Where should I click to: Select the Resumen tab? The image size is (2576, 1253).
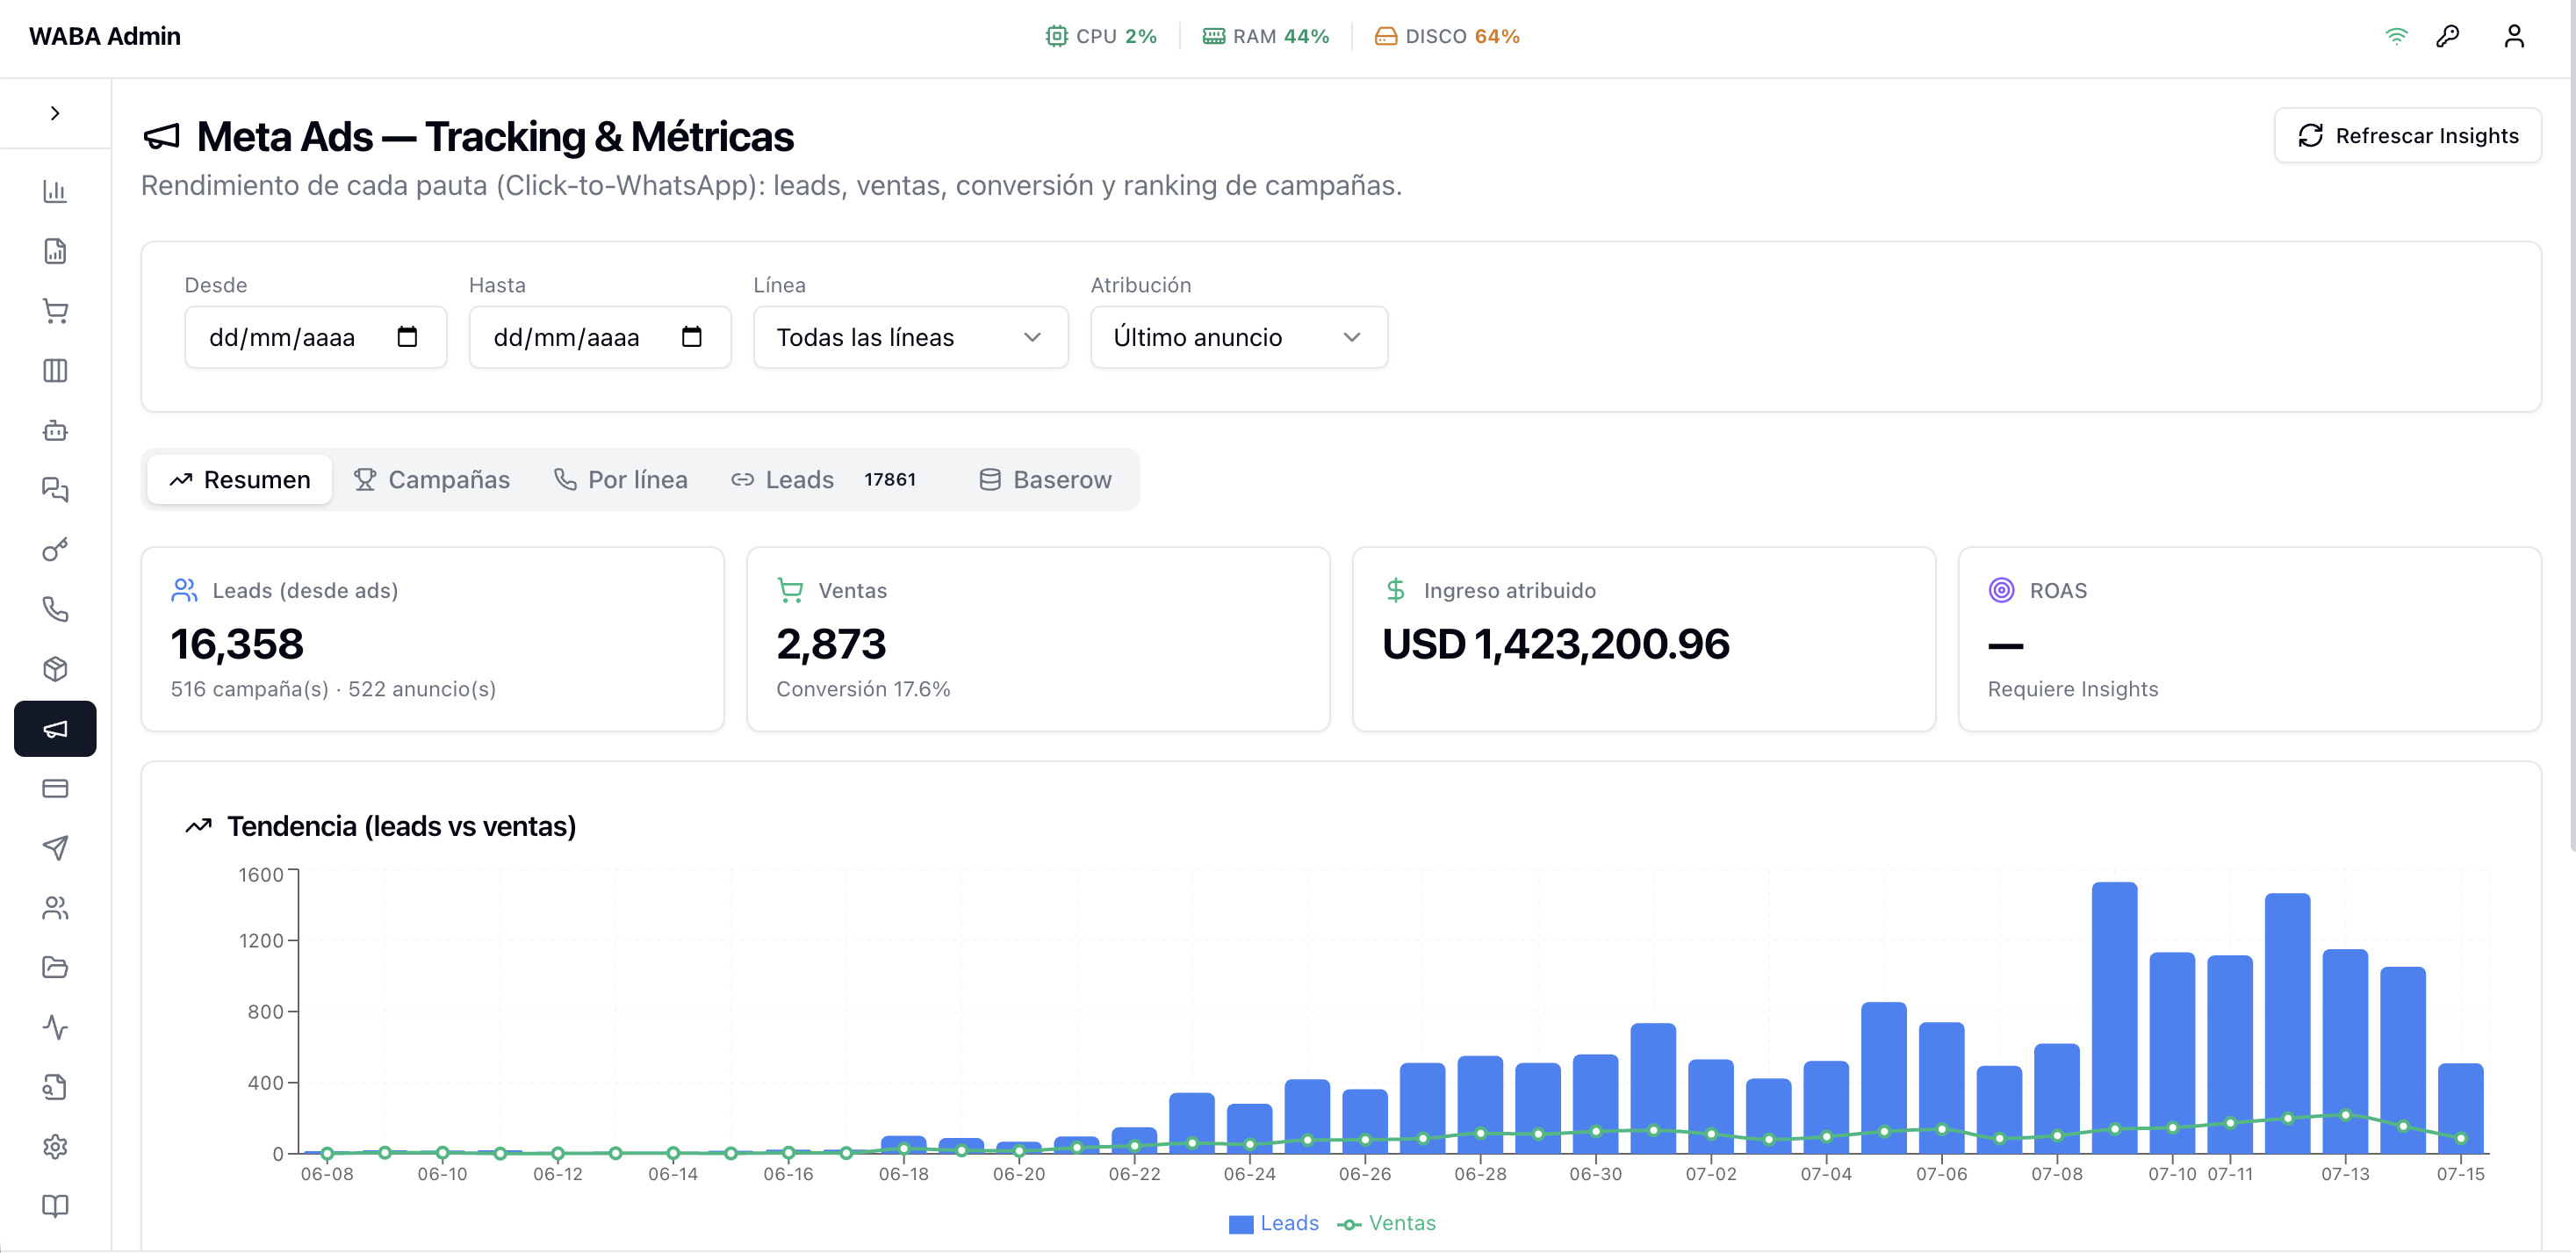[x=240, y=480]
